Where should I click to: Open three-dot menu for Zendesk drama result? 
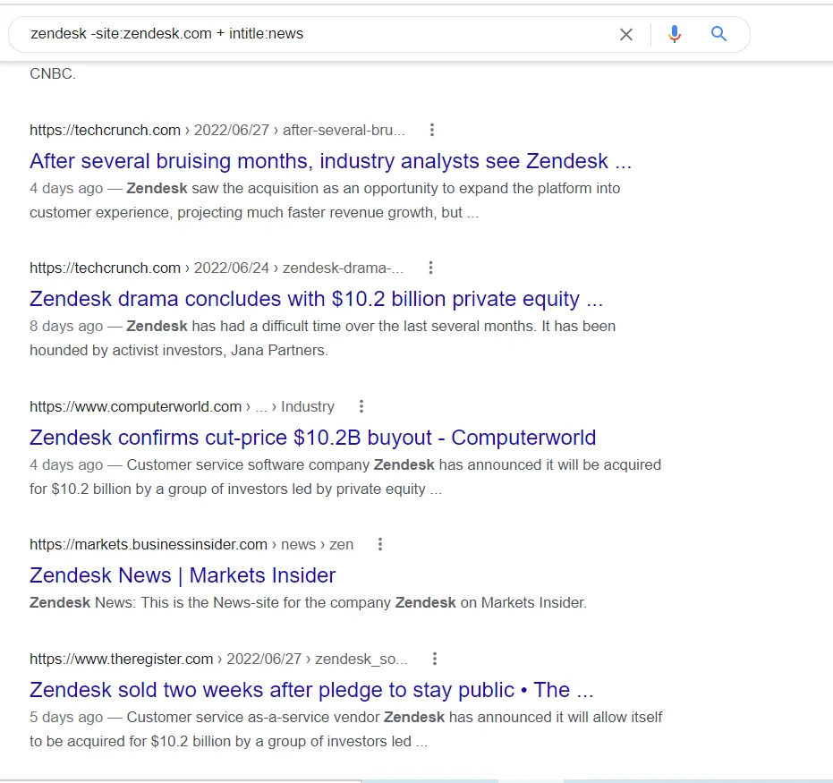tap(430, 268)
